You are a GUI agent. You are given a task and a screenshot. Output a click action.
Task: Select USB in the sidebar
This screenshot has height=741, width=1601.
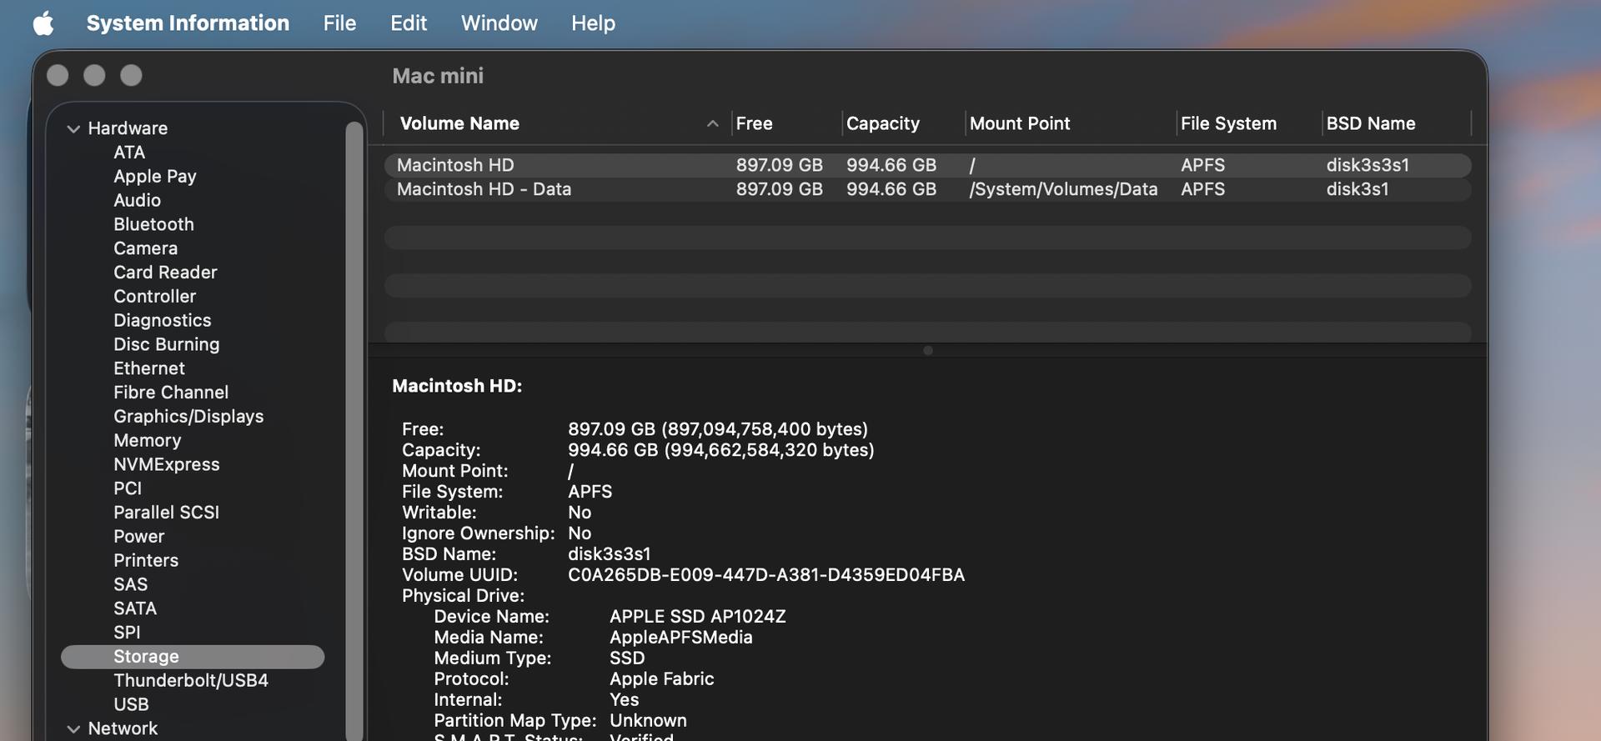tap(131, 705)
